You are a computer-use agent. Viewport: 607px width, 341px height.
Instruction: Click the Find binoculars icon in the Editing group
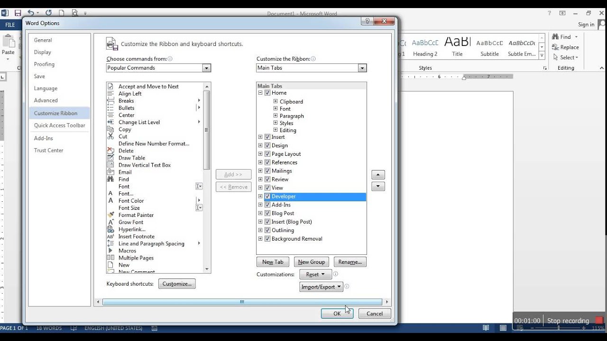(555, 37)
